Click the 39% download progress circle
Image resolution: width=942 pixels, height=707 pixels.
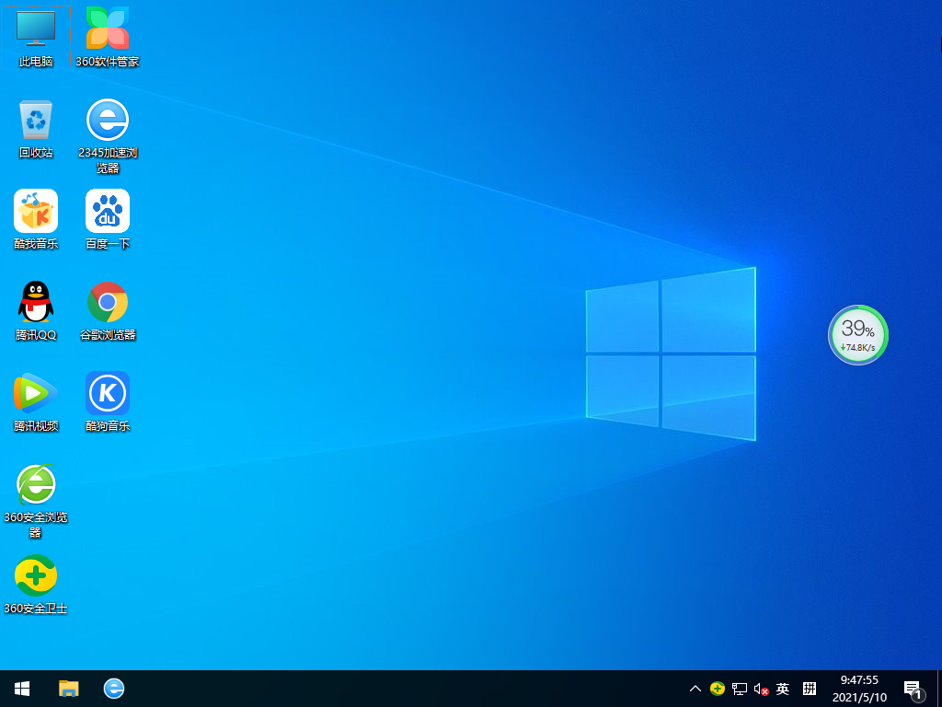click(857, 335)
